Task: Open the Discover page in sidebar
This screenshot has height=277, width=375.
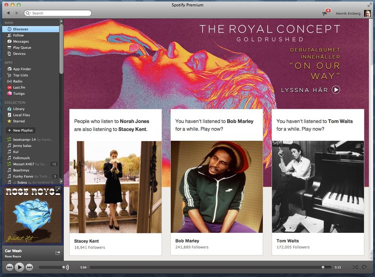Action: [30, 29]
